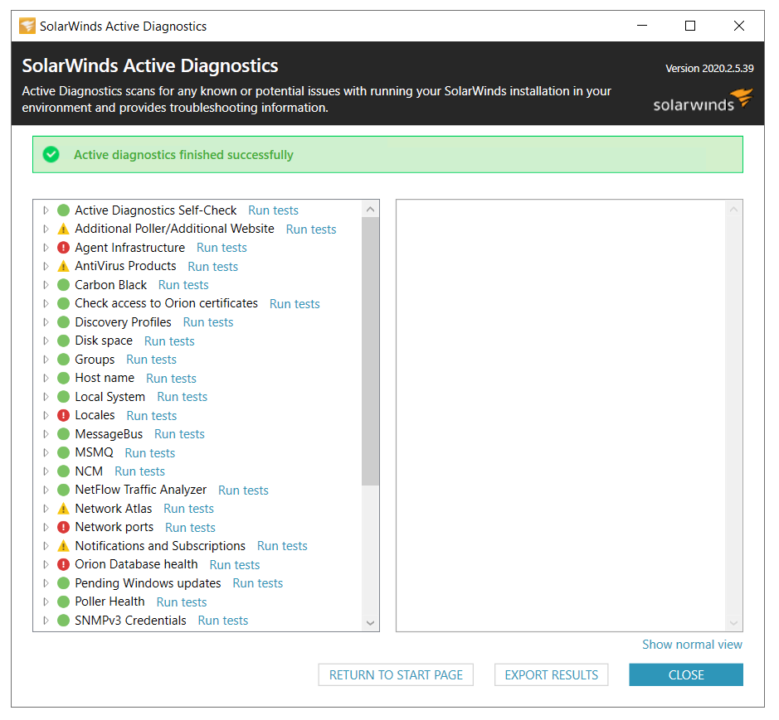Open Show normal view link

692,645
